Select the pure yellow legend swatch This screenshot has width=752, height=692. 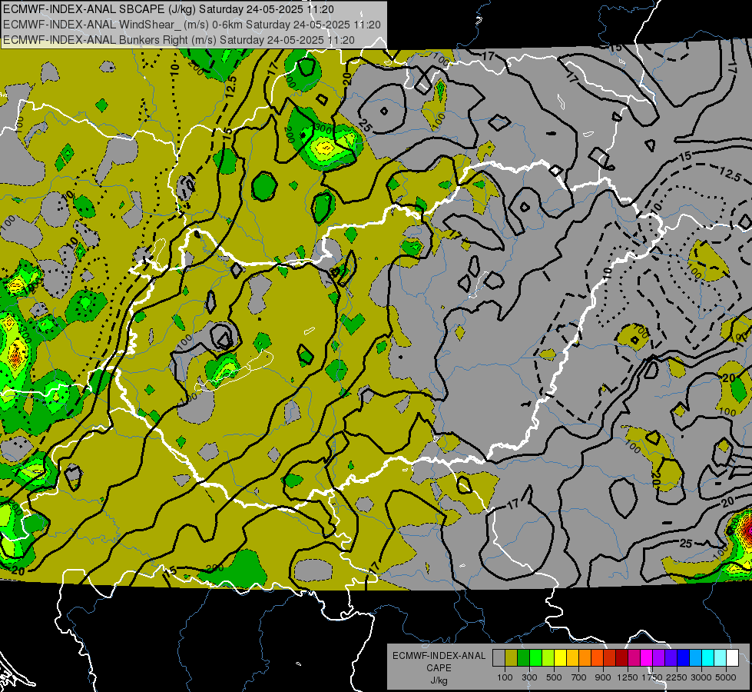click(x=560, y=657)
